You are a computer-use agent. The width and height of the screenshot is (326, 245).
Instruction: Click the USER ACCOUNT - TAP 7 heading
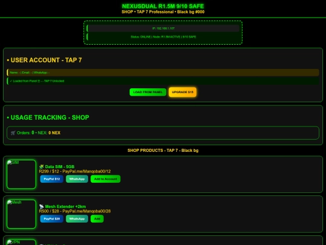(44, 60)
